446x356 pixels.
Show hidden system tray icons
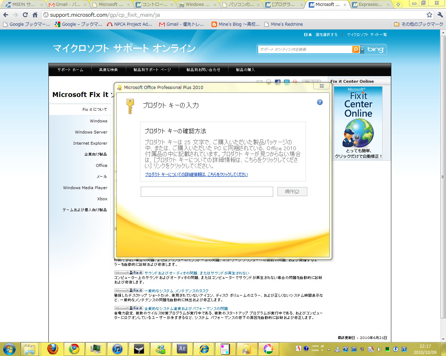(329, 349)
